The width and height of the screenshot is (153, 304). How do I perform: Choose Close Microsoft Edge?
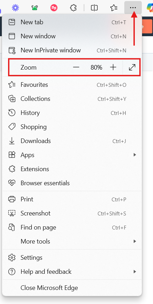pyautogui.click(x=72, y=288)
